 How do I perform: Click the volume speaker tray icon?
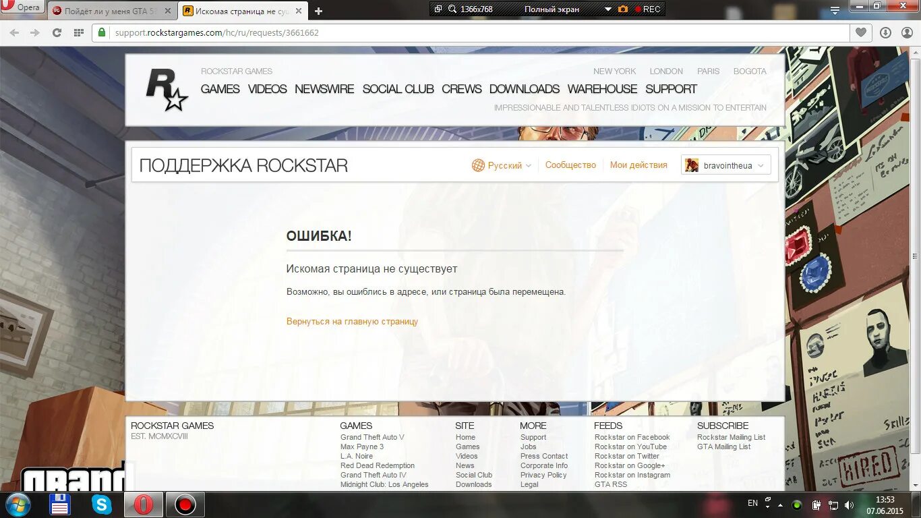pyautogui.click(x=850, y=505)
